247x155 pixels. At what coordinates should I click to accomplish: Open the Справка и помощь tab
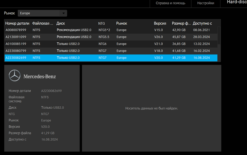point(171,3)
